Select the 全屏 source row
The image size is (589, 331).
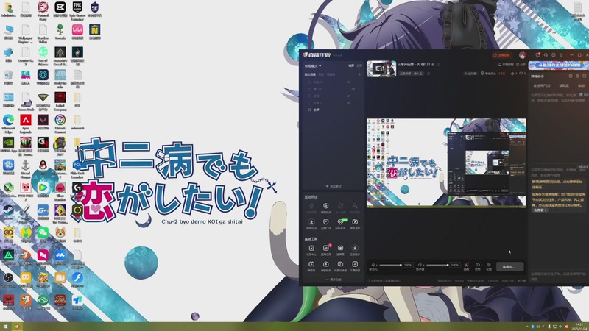click(333, 110)
